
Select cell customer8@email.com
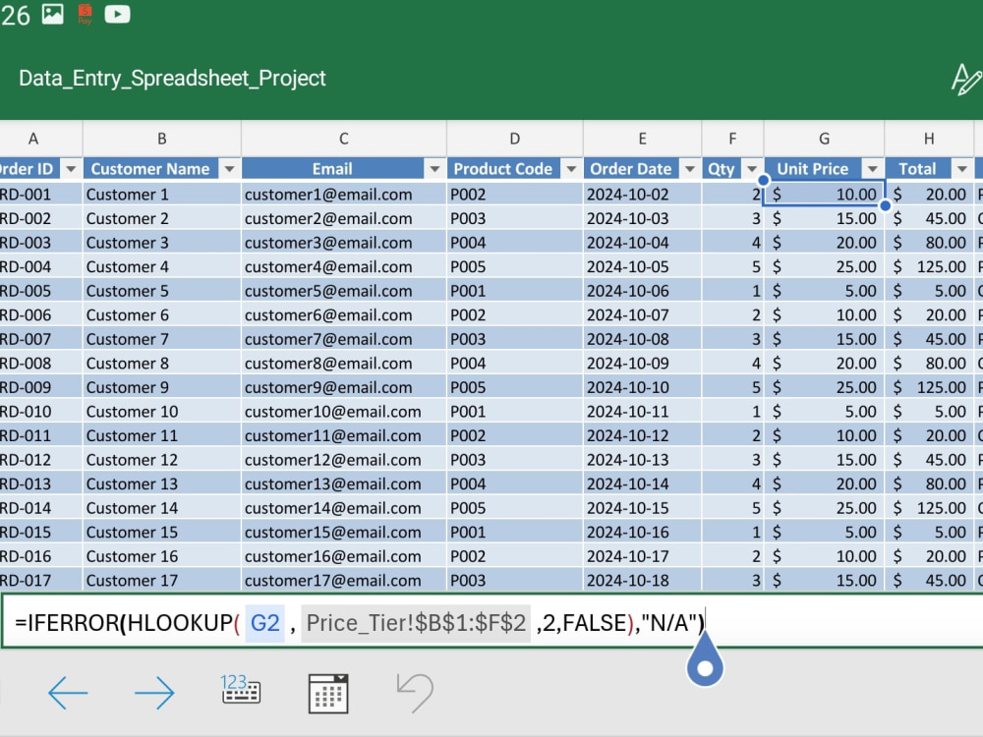(343, 364)
